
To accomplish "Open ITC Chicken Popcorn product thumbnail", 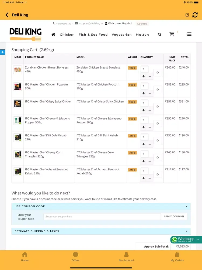I will 18,87.
